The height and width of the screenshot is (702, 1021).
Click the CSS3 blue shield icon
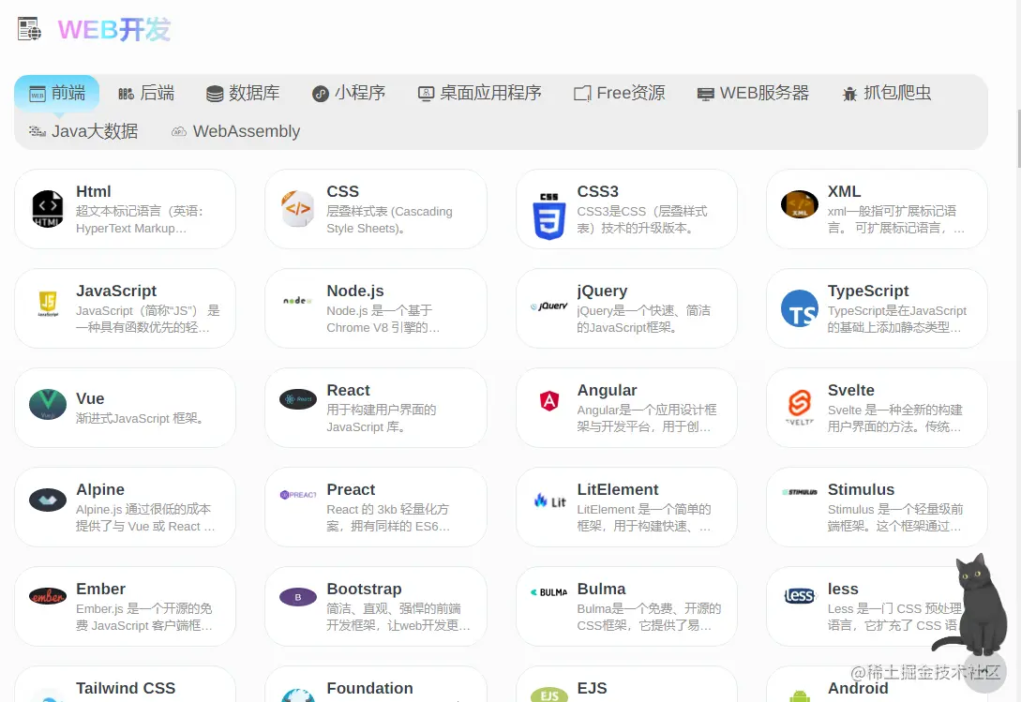point(548,217)
